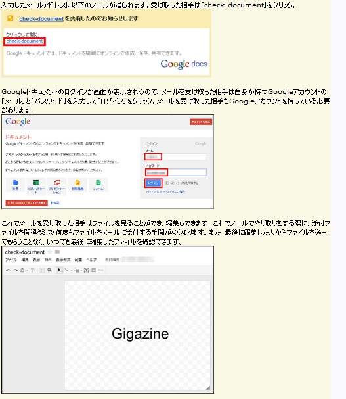Click the undo arrow in drawing toolbar
Screen dimensions: 346x399
pyautogui.click(x=8, y=270)
